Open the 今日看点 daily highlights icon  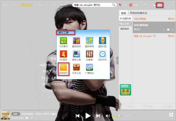(x=64, y=41)
